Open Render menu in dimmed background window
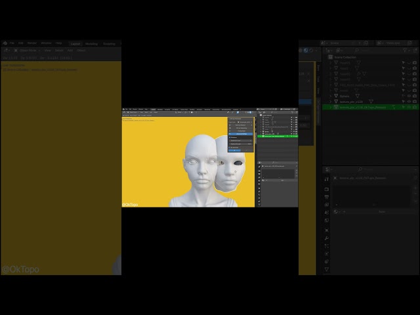Viewport: 420px width, 315px height. point(32,43)
